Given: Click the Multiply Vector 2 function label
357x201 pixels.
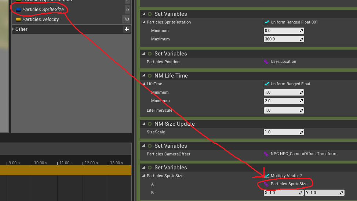Looking at the screenshot, I should pos(287,176).
